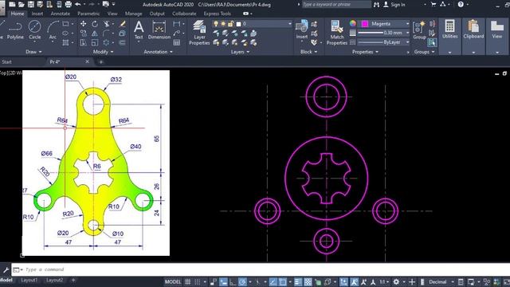
Task: Expand the Modify panel
Action: [103, 52]
